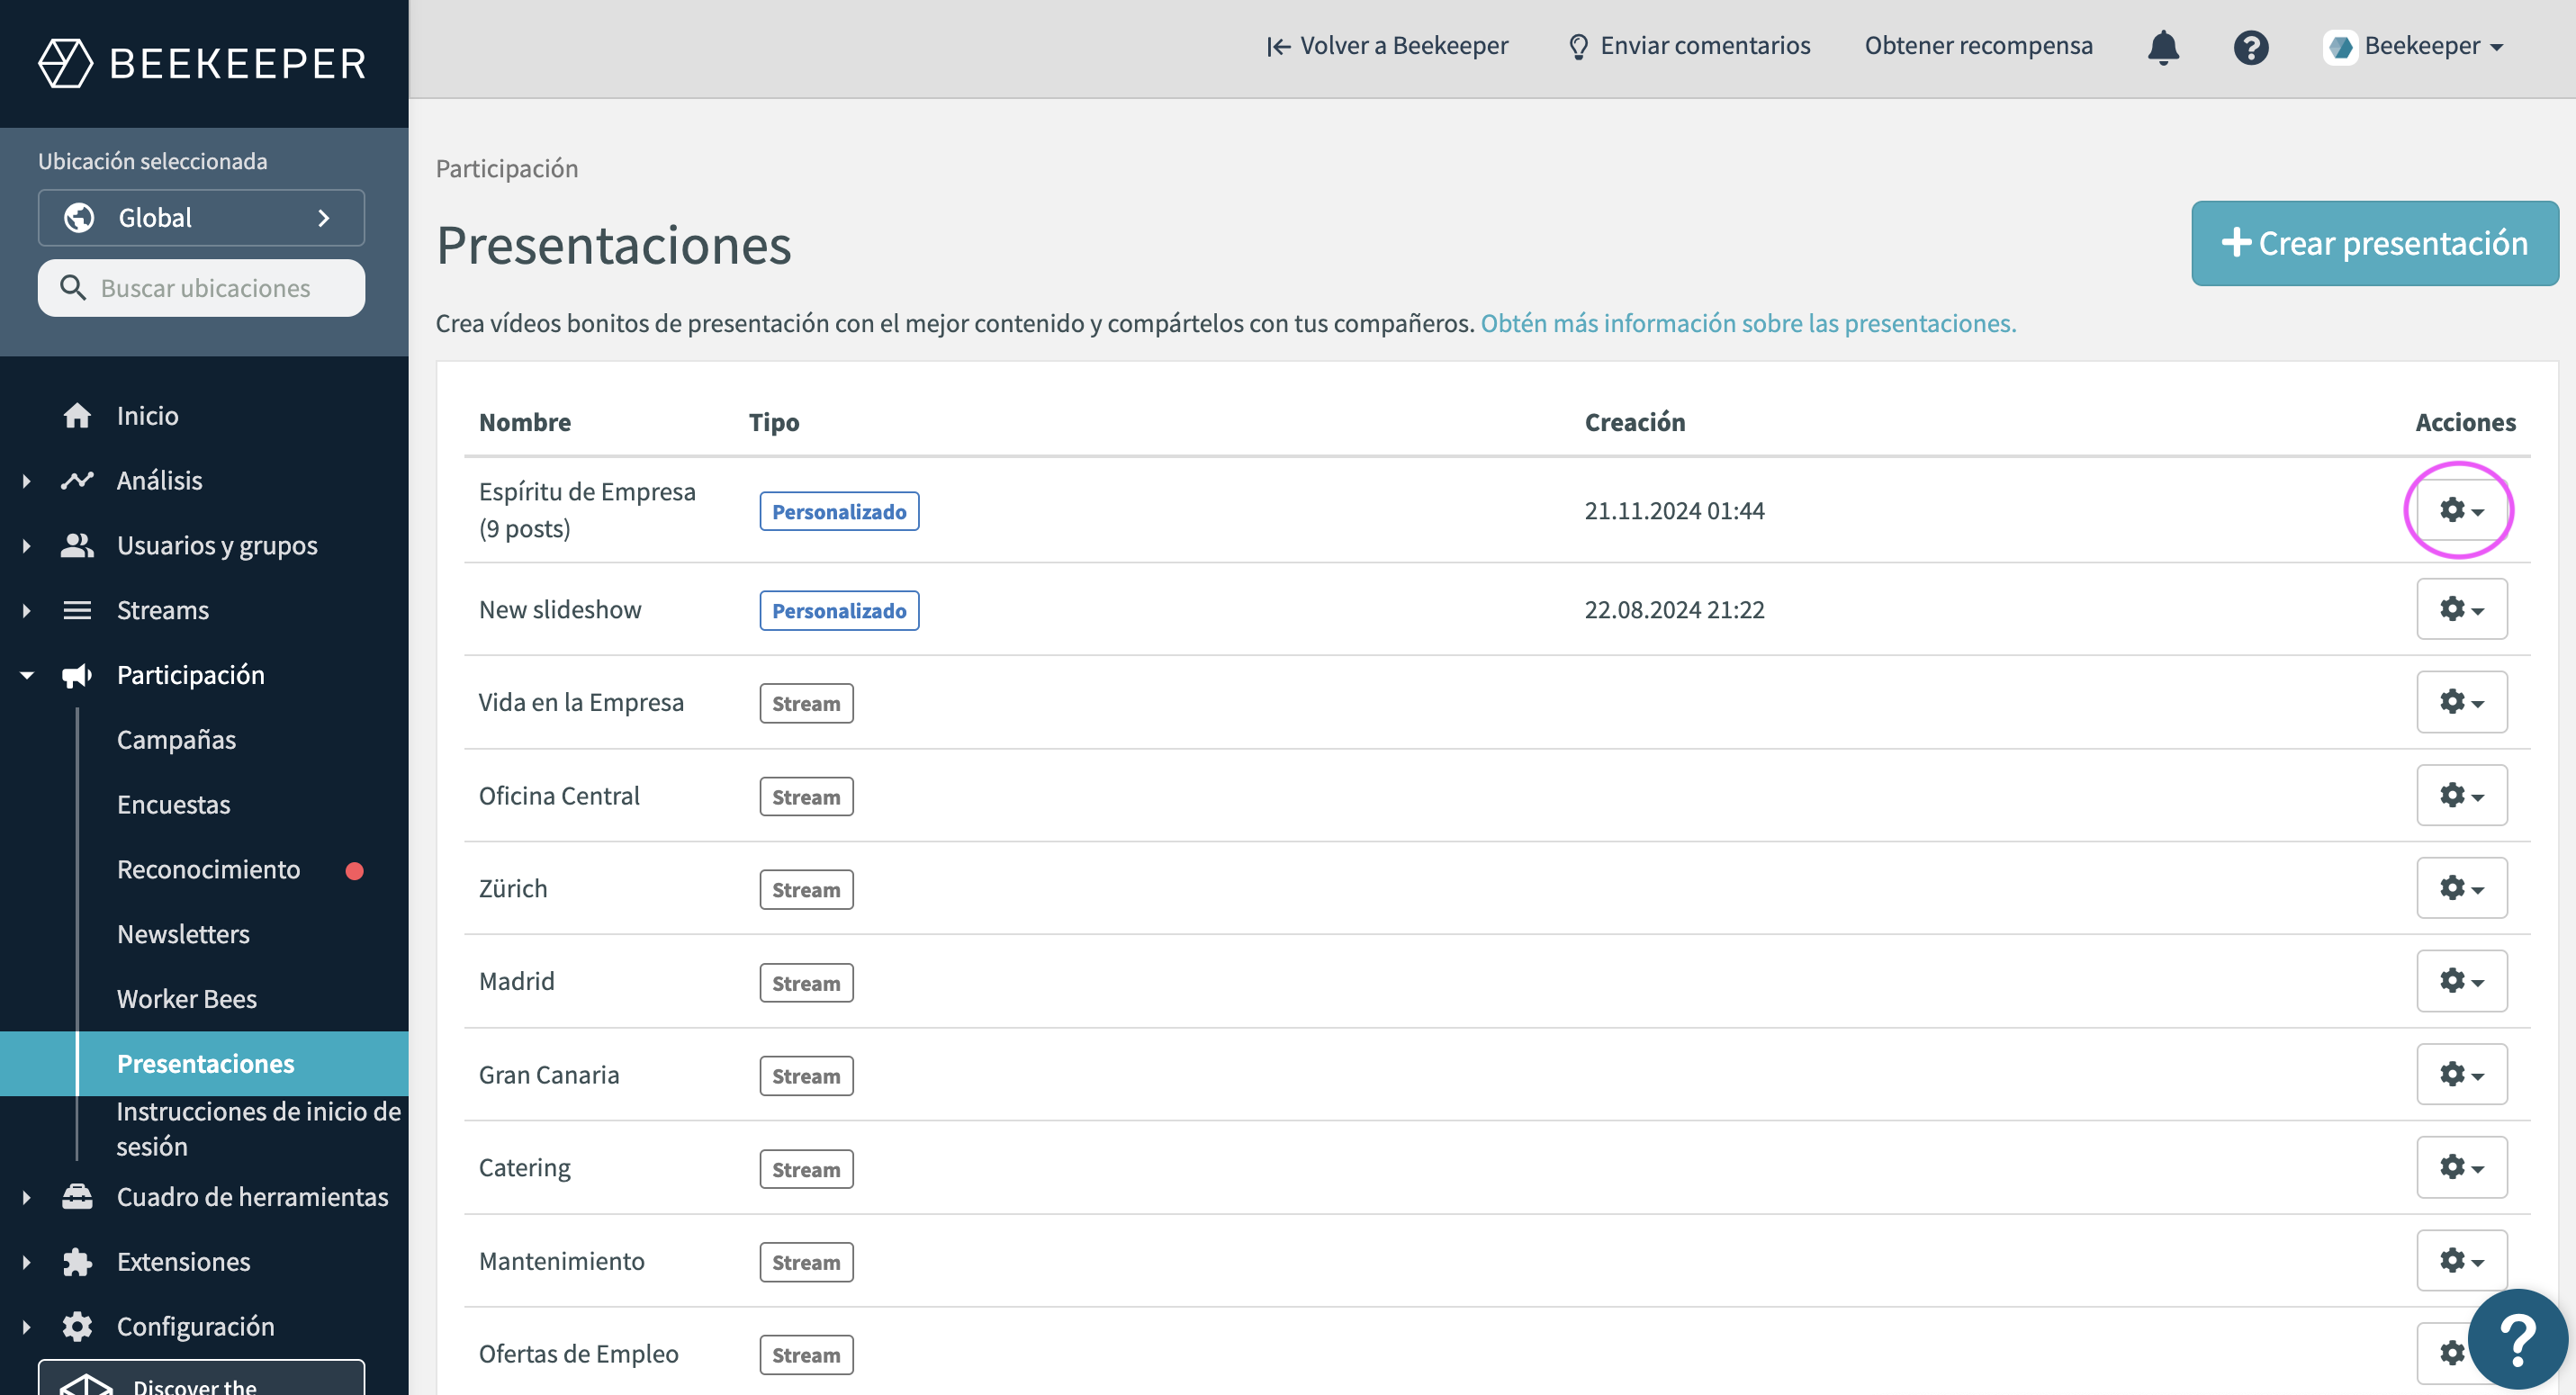Open the Global location selector
Screen dimensions: 2576x1395
pyautogui.click(x=201, y=218)
